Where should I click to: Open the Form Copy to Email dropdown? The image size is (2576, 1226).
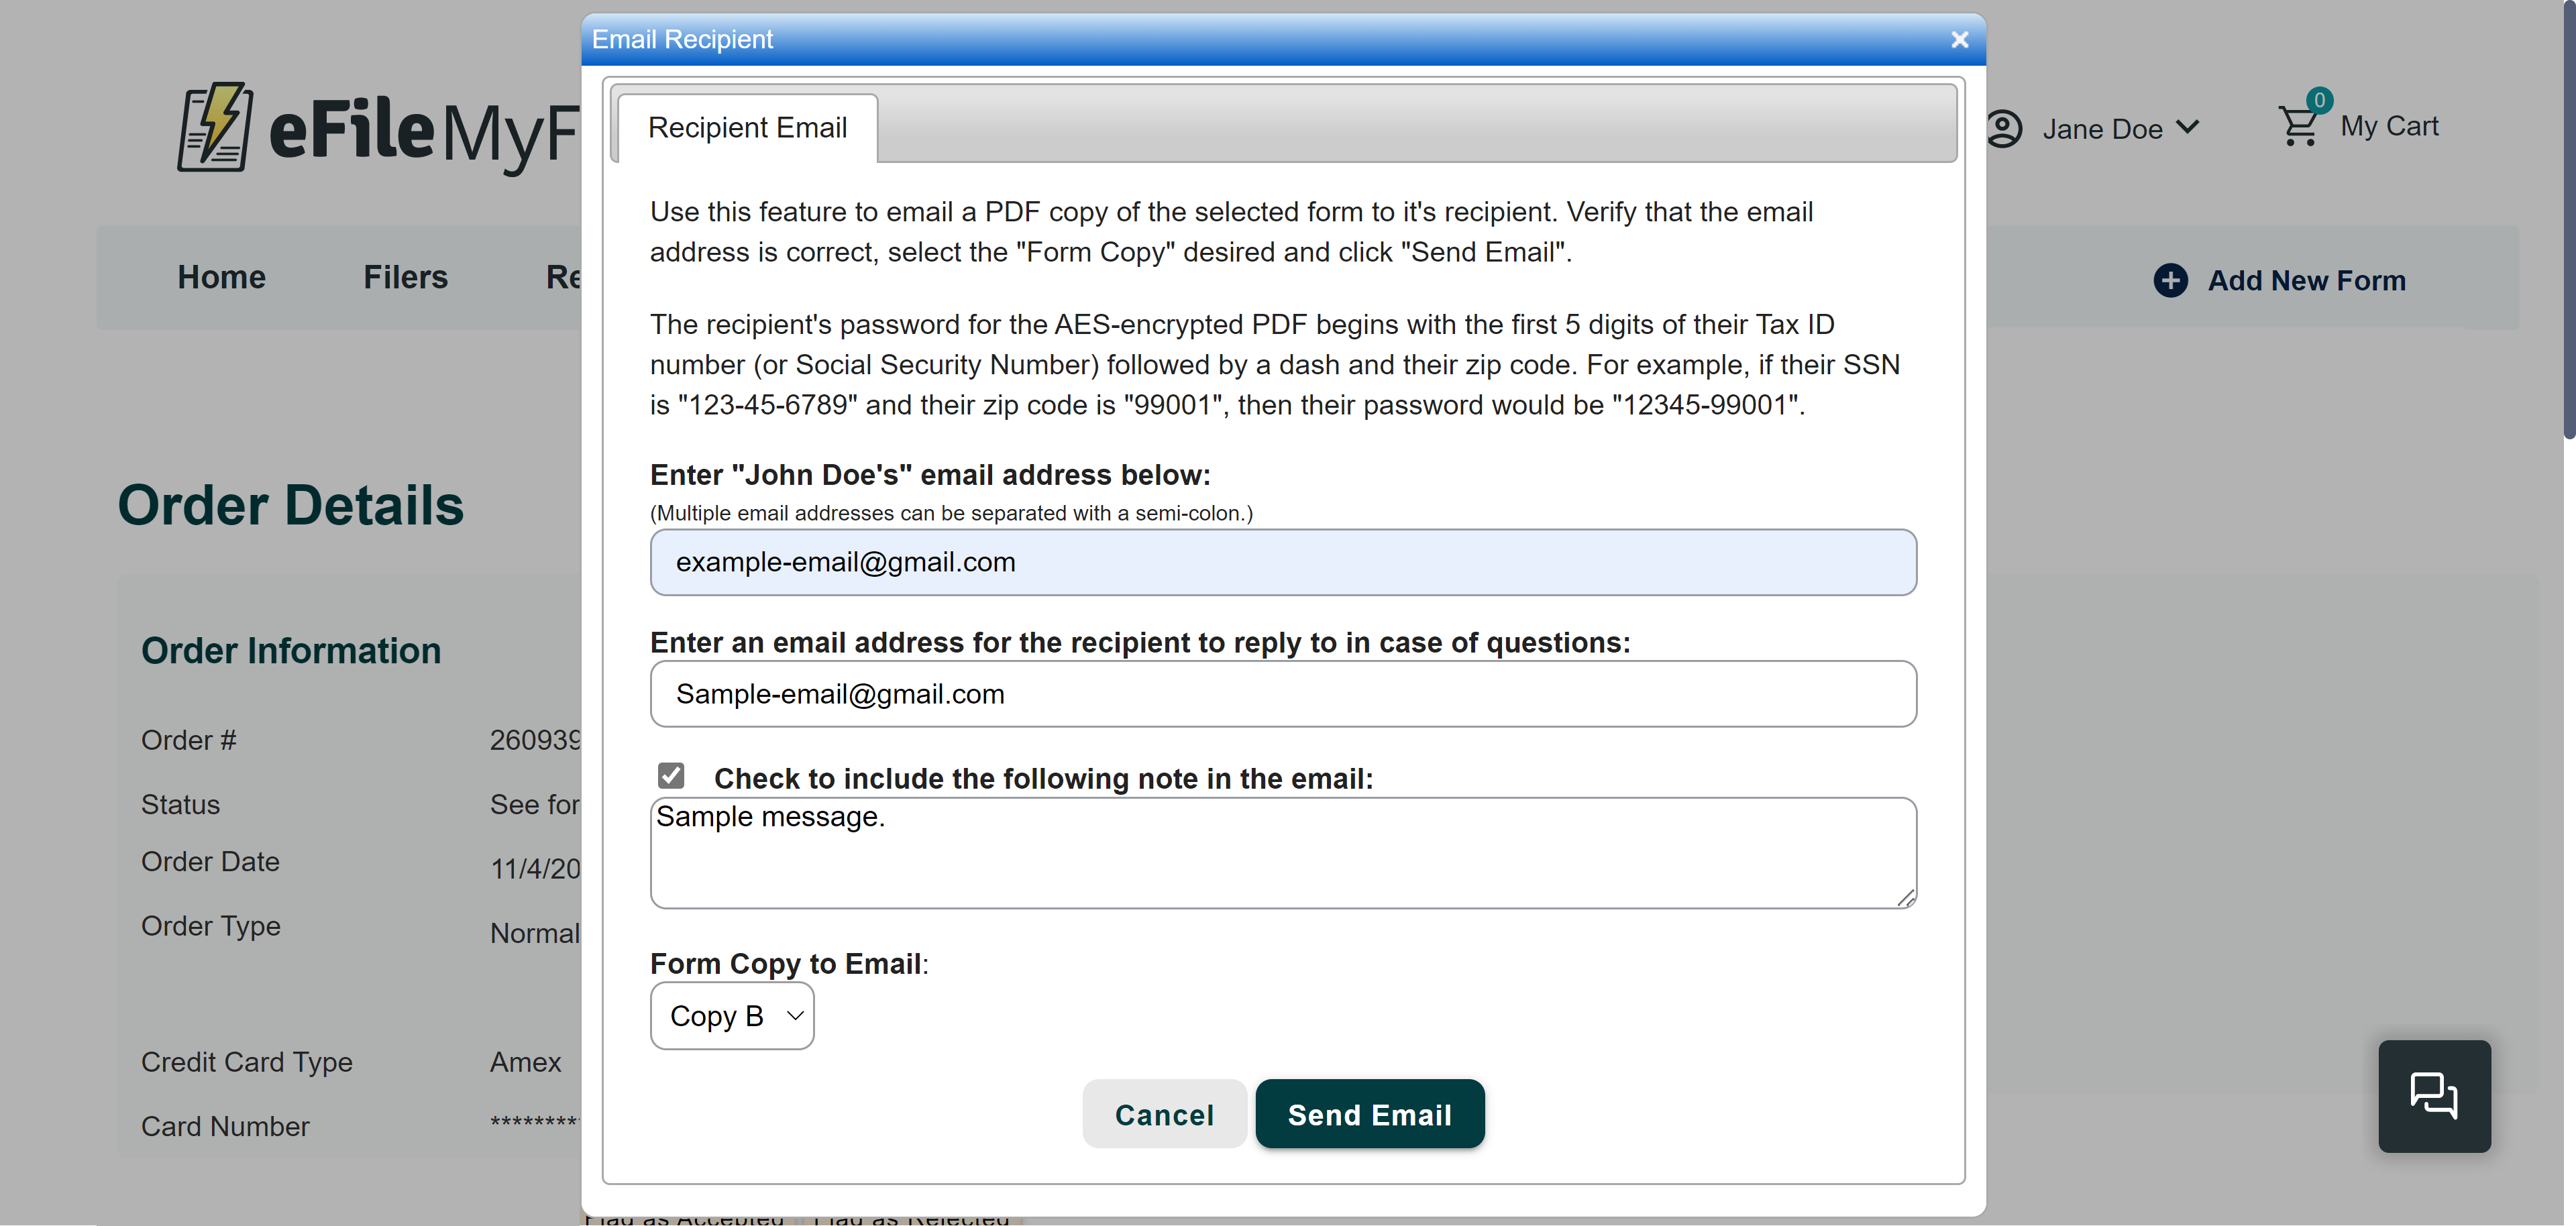click(x=732, y=1016)
